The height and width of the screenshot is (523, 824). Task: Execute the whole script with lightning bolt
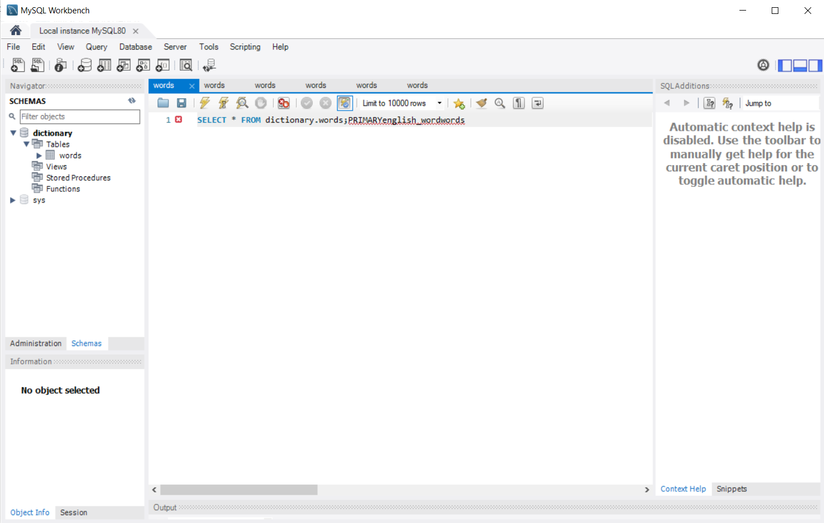[x=205, y=103]
